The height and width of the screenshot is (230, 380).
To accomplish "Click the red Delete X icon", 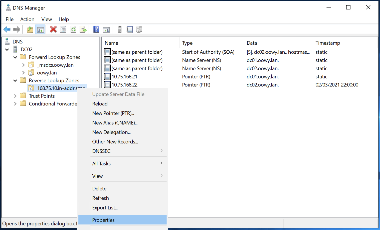I will [53, 30].
